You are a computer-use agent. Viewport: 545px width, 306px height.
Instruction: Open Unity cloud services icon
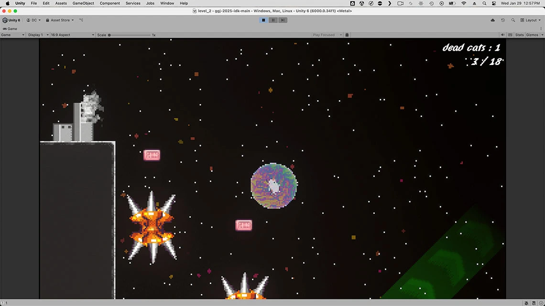[493, 20]
